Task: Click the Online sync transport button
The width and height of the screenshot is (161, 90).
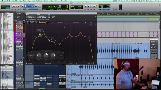Action: point(86,6)
